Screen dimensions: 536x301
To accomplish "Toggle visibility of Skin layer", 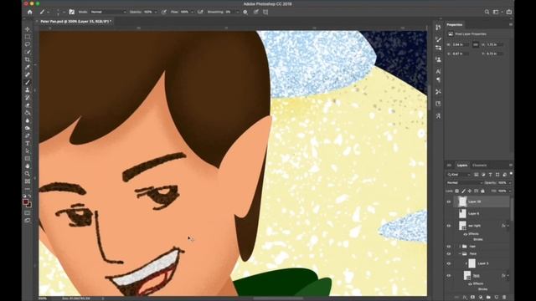I will point(449,275).
